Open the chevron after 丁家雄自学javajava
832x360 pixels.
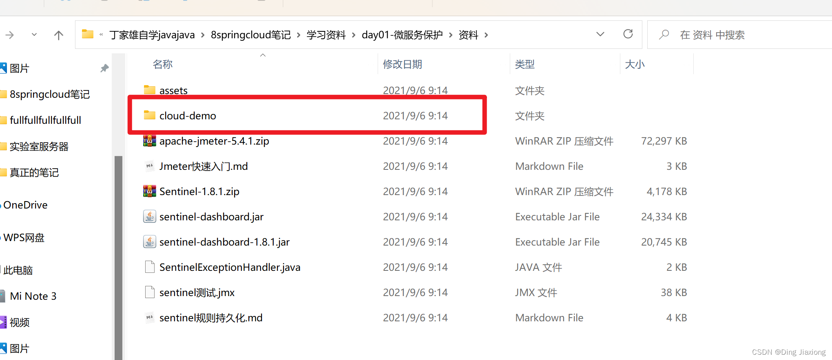[x=203, y=35]
